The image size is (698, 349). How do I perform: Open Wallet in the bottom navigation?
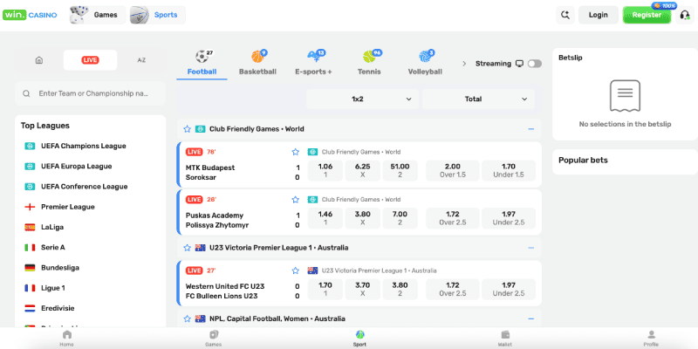point(505,339)
